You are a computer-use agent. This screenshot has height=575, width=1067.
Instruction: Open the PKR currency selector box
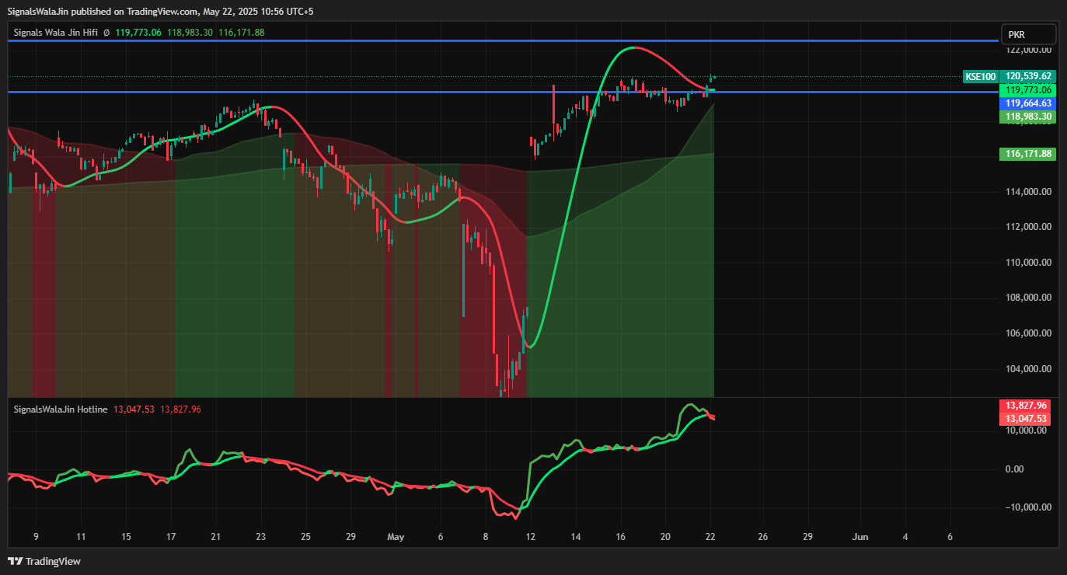[1028, 34]
